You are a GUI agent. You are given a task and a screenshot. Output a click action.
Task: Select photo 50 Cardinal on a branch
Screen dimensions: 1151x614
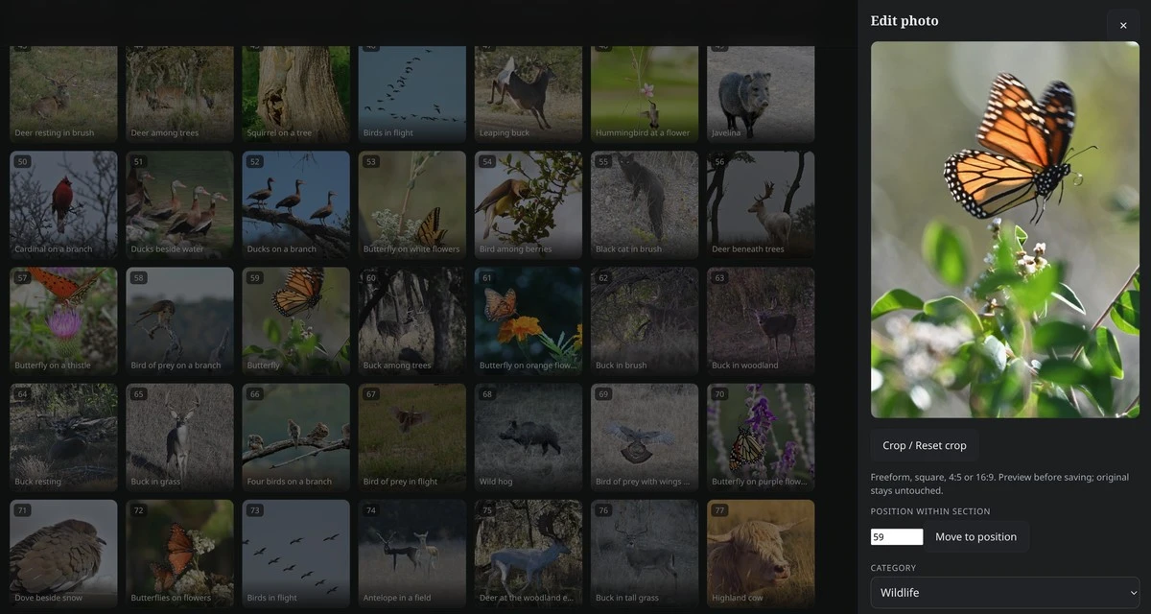(63, 204)
